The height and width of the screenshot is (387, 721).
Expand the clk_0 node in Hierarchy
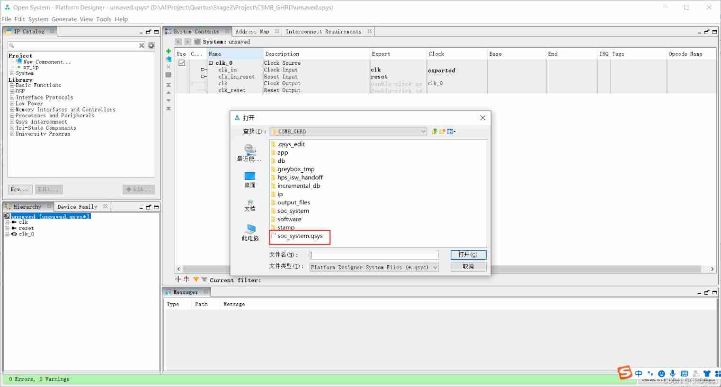(7, 234)
